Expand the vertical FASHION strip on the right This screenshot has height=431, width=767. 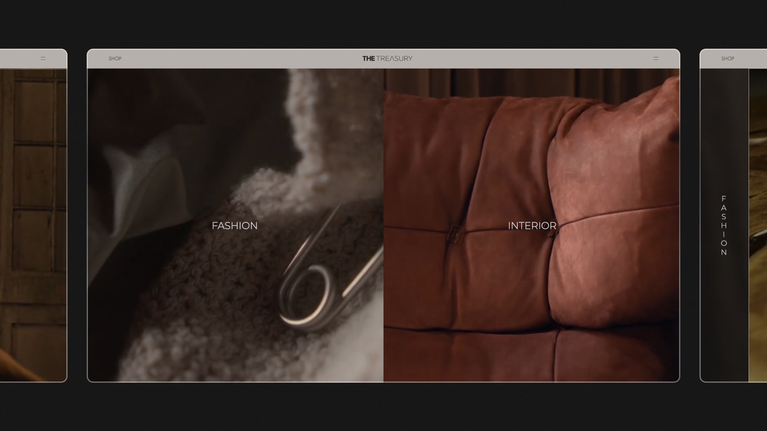coord(723,225)
